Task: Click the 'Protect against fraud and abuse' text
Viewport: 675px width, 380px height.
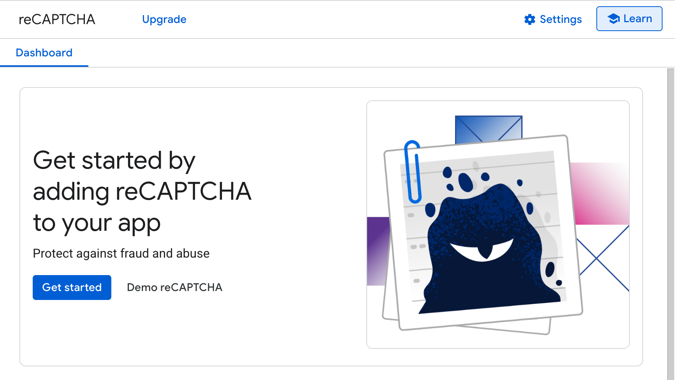Action: (x=121, y=253)
